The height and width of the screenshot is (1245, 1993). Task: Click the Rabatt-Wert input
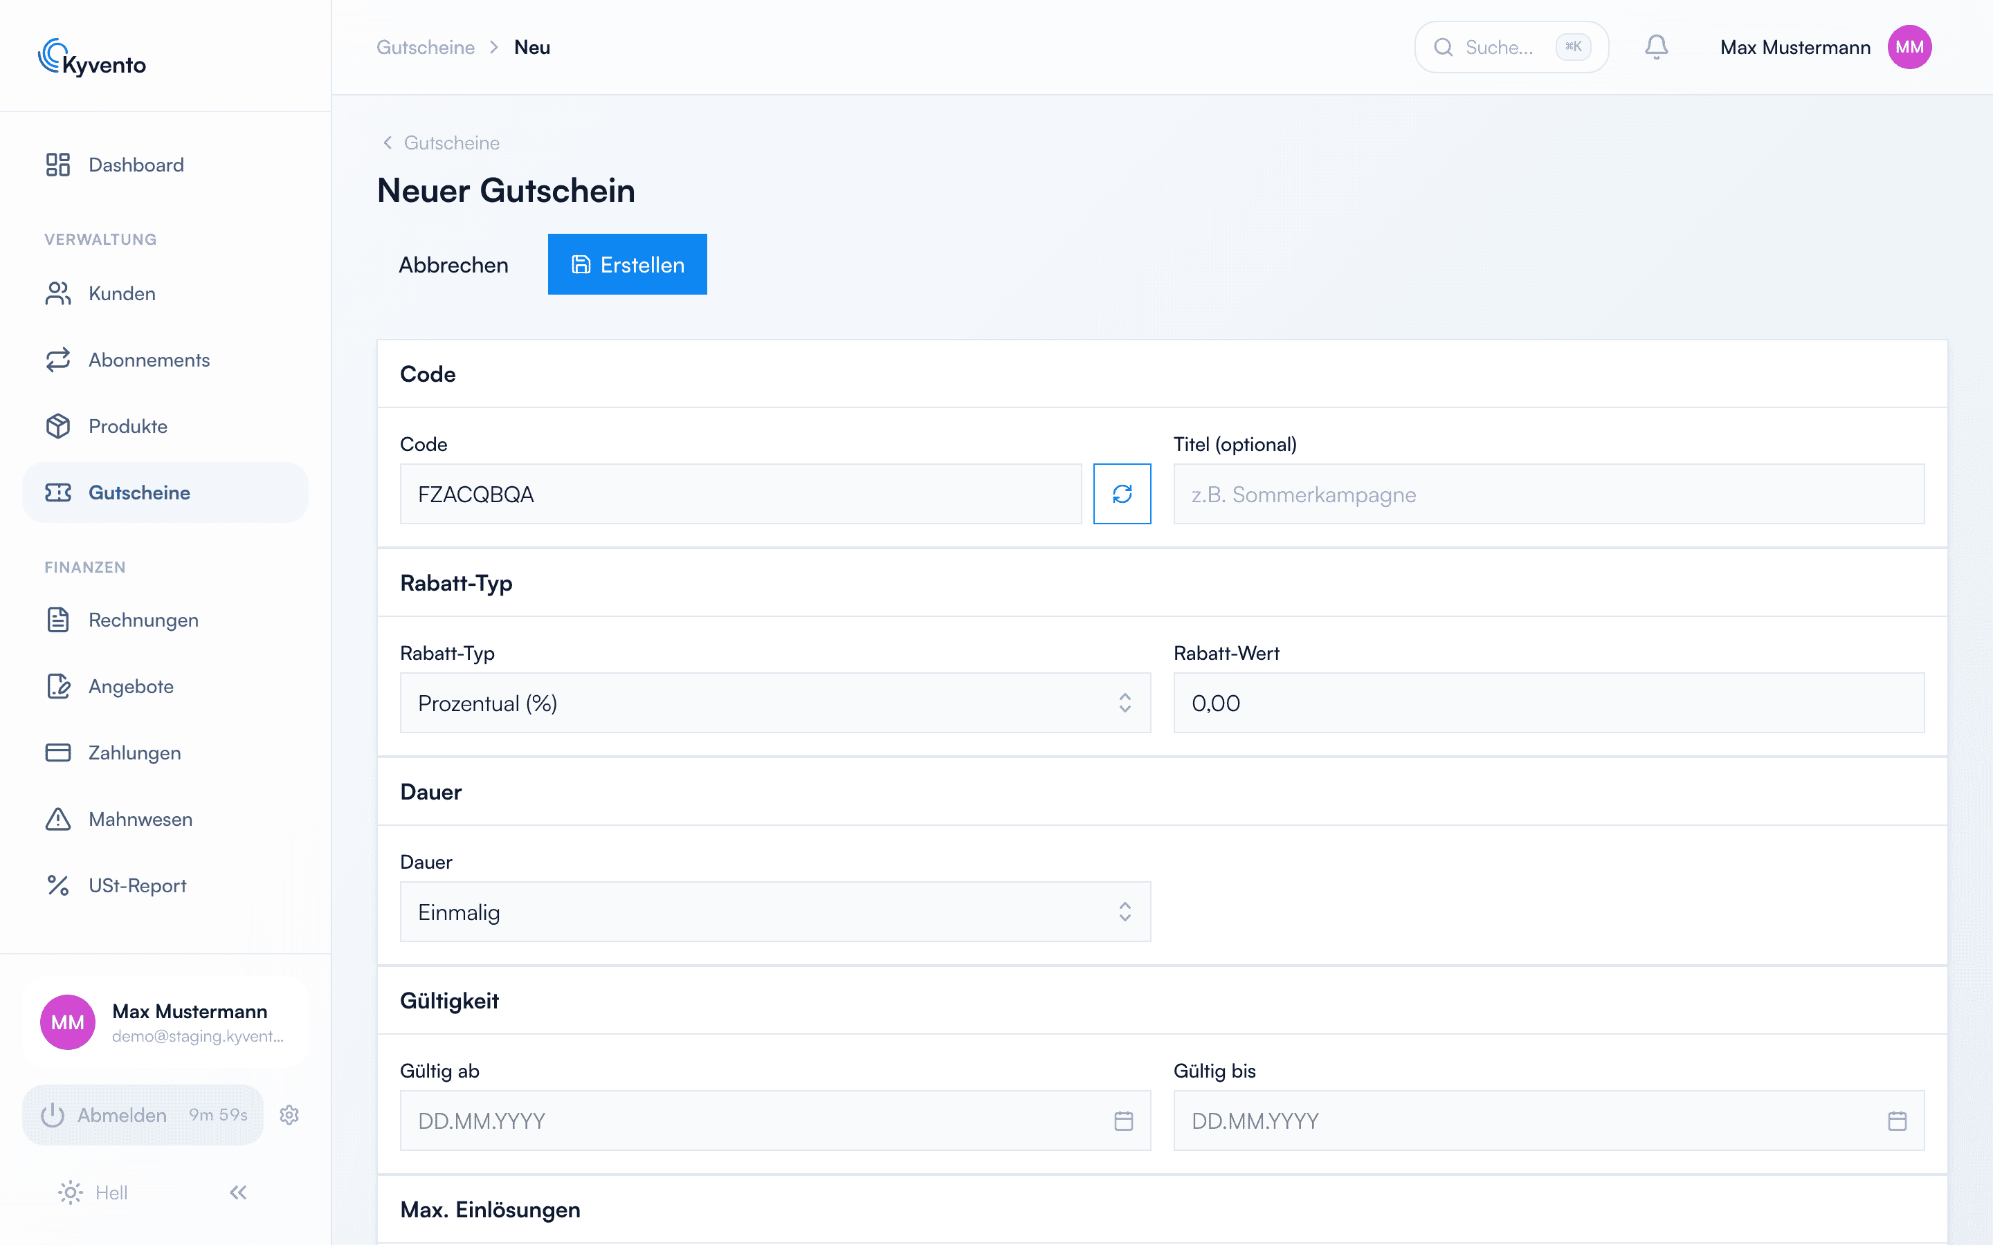click(x=1548, y=703)
